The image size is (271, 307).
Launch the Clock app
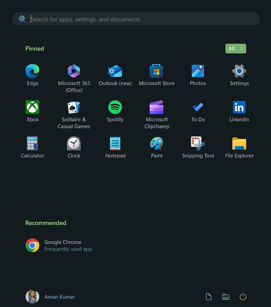(x=74, y=147)
